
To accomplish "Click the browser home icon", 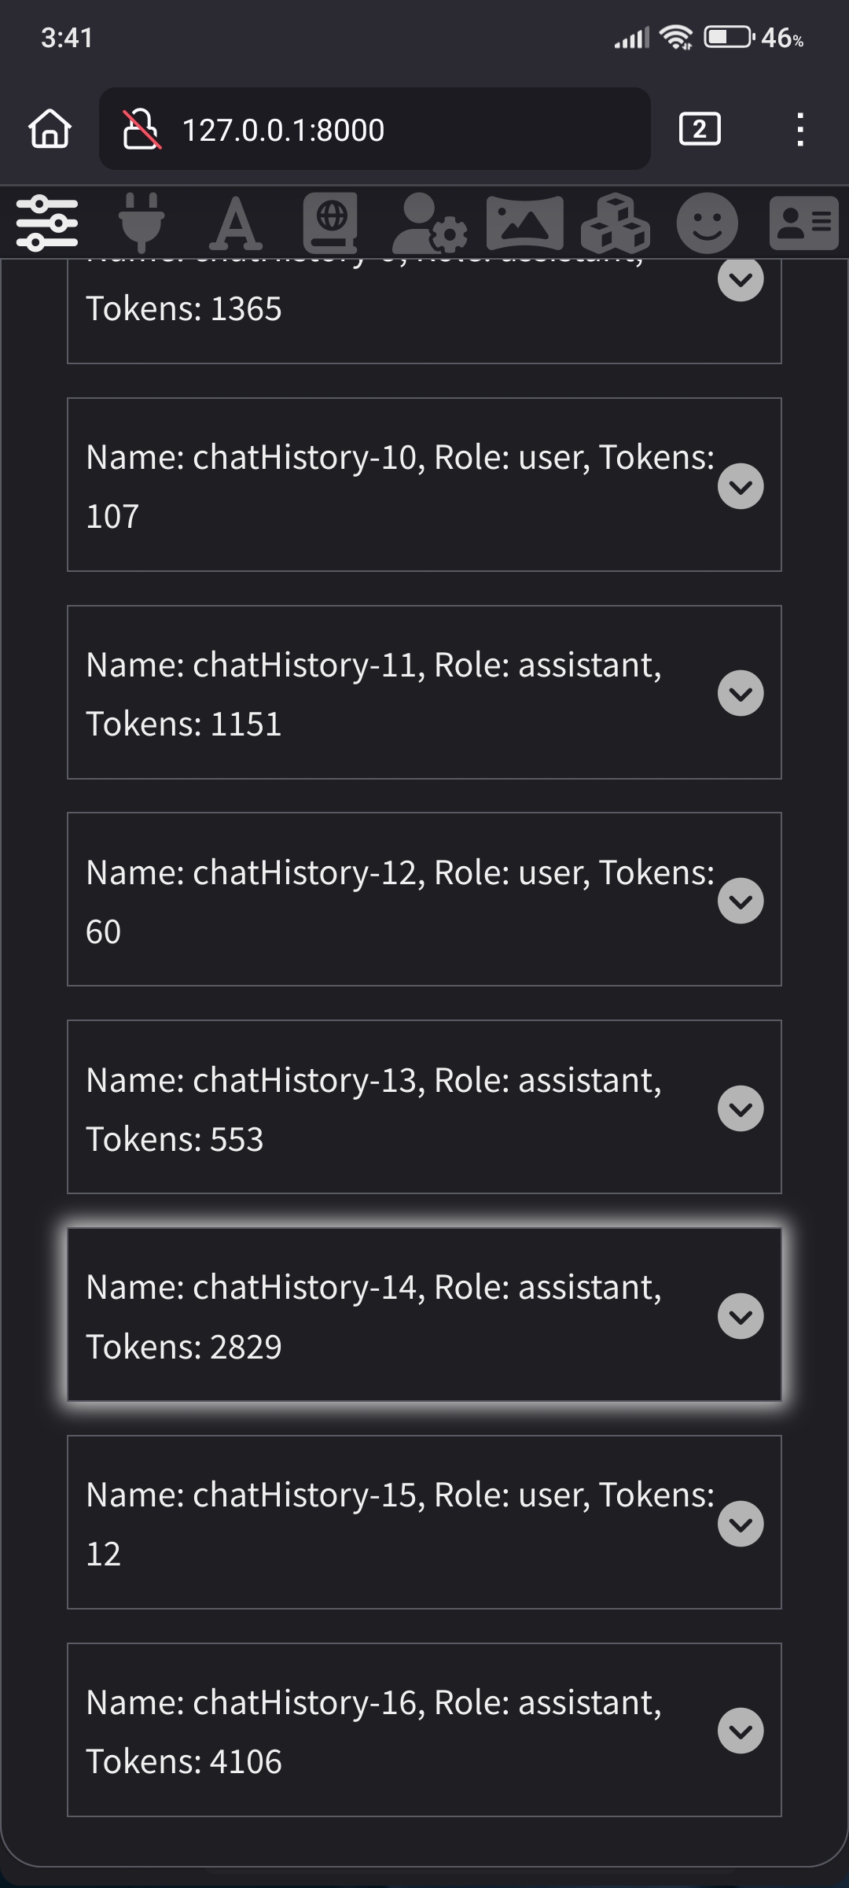I will tap(50, 129).
